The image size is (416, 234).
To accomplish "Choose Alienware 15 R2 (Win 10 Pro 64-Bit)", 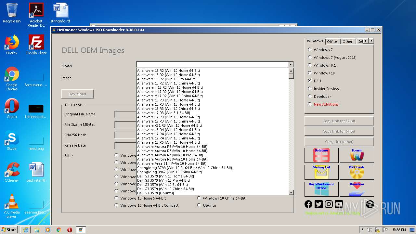I will click(213, 79).
